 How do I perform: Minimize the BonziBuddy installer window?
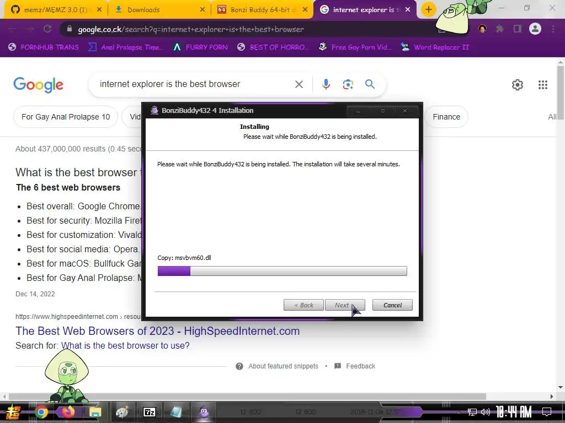point(358,111)
